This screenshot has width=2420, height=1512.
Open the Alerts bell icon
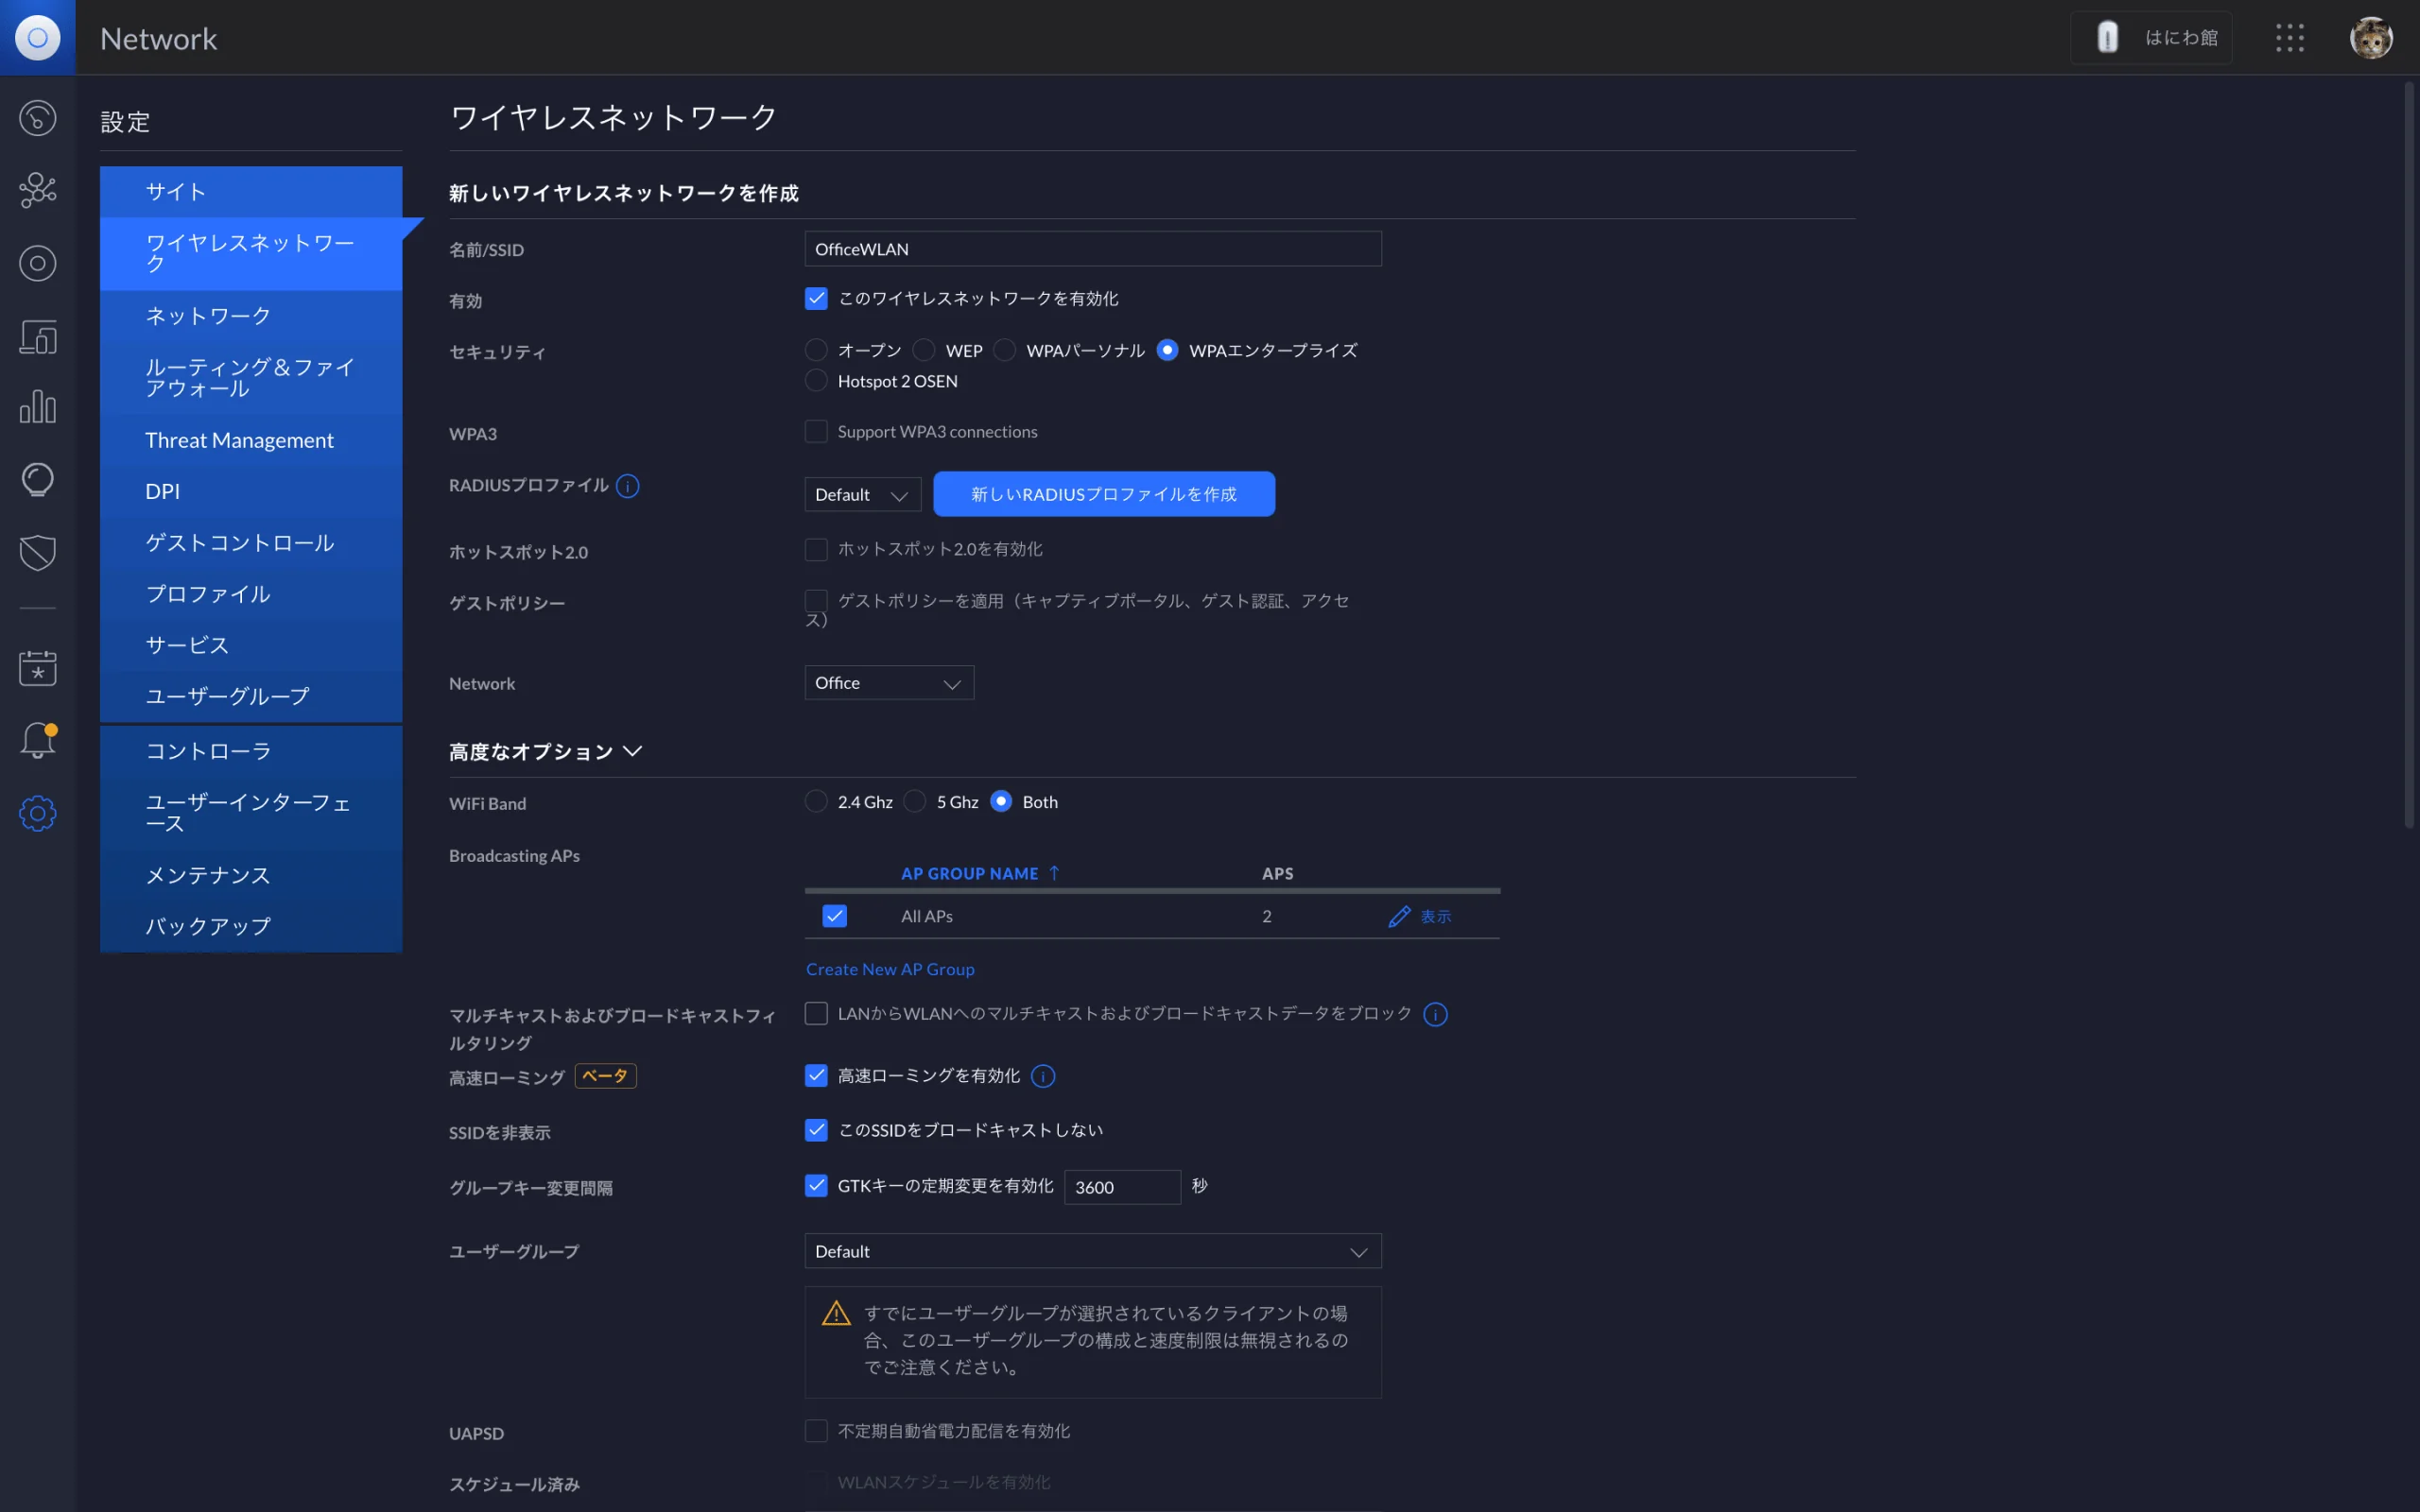coord(37,741)
